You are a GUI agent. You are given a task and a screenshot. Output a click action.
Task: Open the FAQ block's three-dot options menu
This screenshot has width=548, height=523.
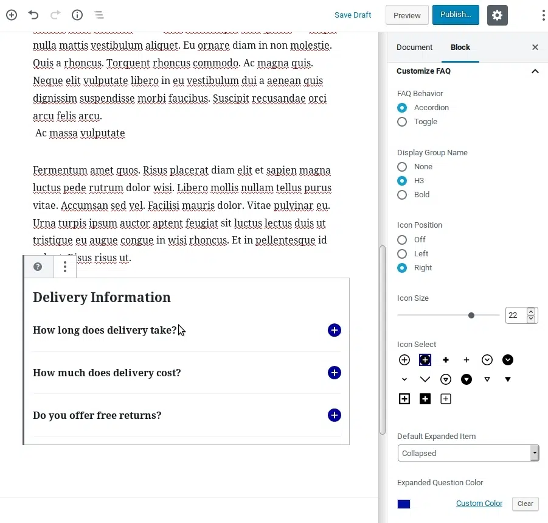point(64,266)
